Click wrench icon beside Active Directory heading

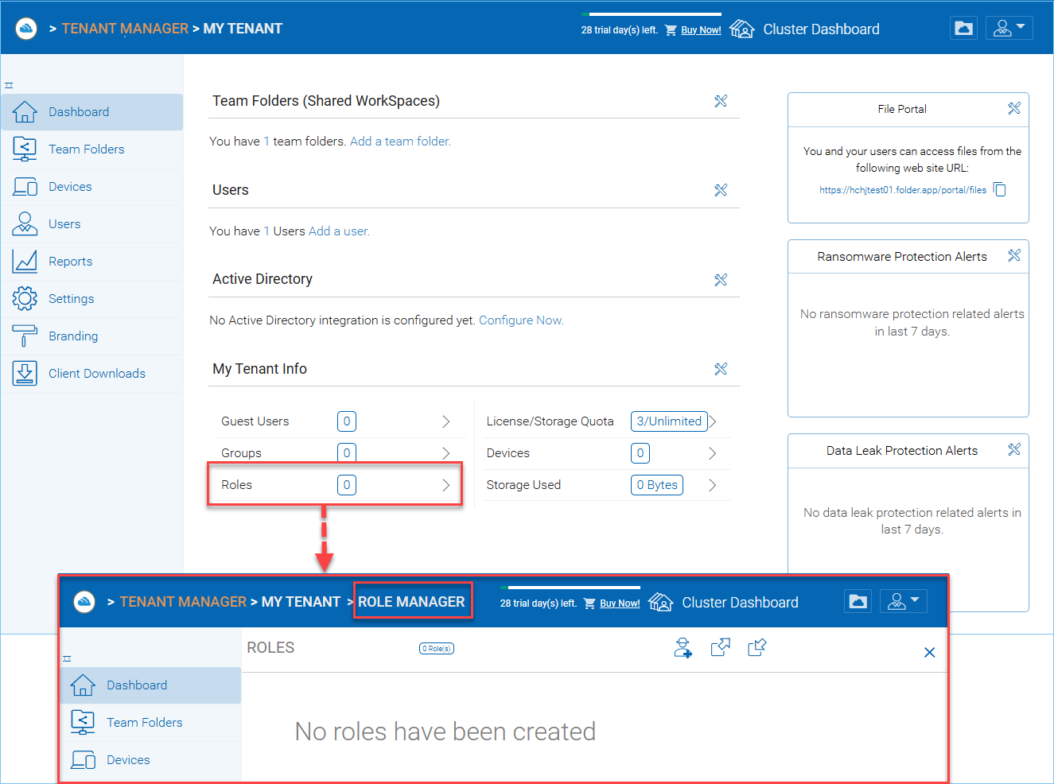click(x=721, y=280)
